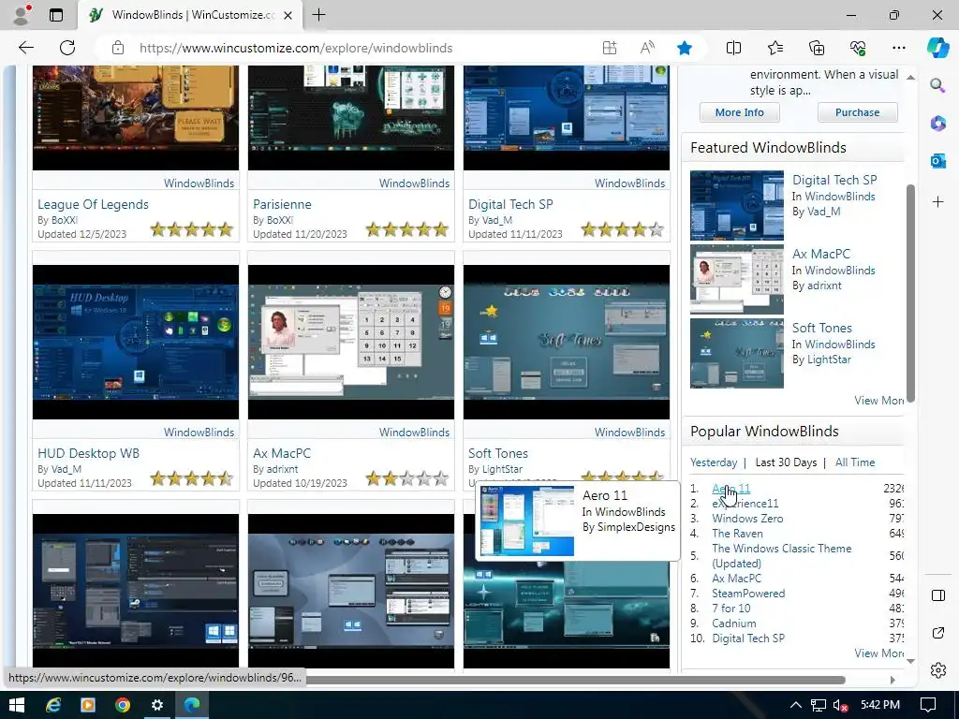View site information lock icon
Viewport: 959px width, 719px height.
[x=118, y=48]
